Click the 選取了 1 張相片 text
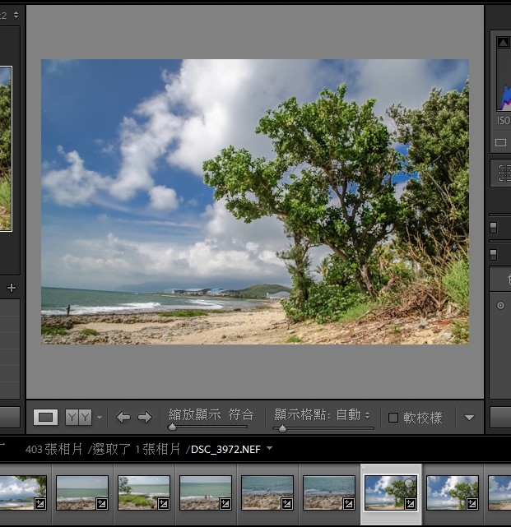The width and height of the screenshot is (511, 527). (x=137, y=450)
